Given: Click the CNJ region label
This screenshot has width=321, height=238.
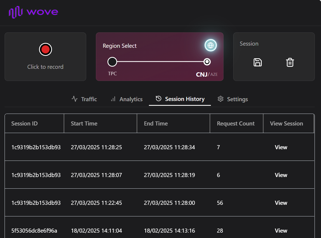Looking at the screenshot, I should coord(202,74).
